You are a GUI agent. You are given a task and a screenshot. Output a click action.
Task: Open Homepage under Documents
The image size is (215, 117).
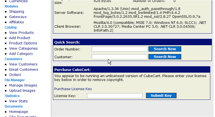[x=19, y=112]
